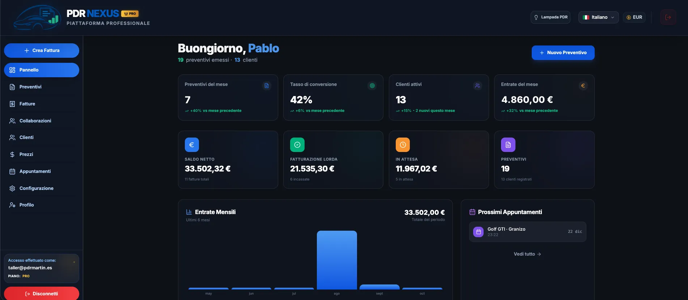Click the calendar icon beside Prossimi Appuntamenti

472,212
